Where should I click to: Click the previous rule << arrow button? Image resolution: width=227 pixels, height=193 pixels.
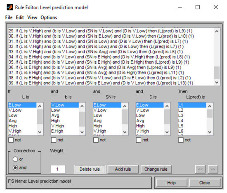200,169
